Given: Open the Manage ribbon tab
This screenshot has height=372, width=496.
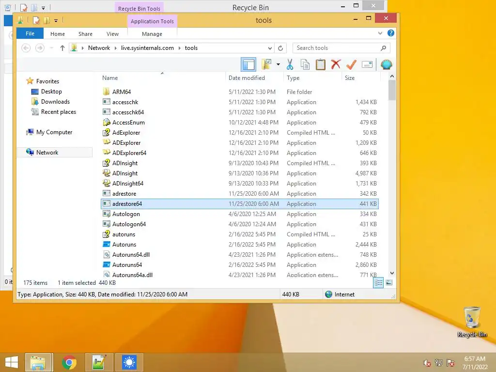Looking at the screenshot, I should pyautogui.click(x=152, y=34).
